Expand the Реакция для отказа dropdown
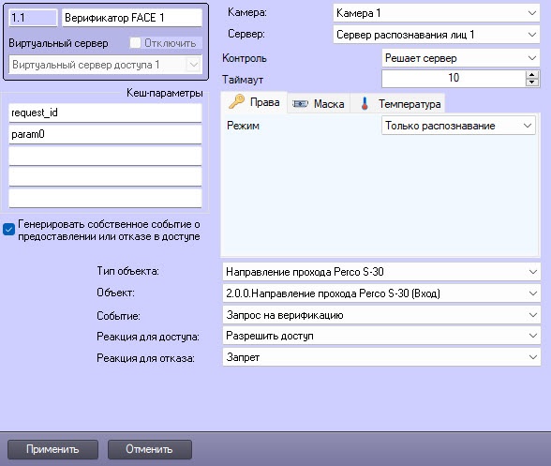 (381, 357)
